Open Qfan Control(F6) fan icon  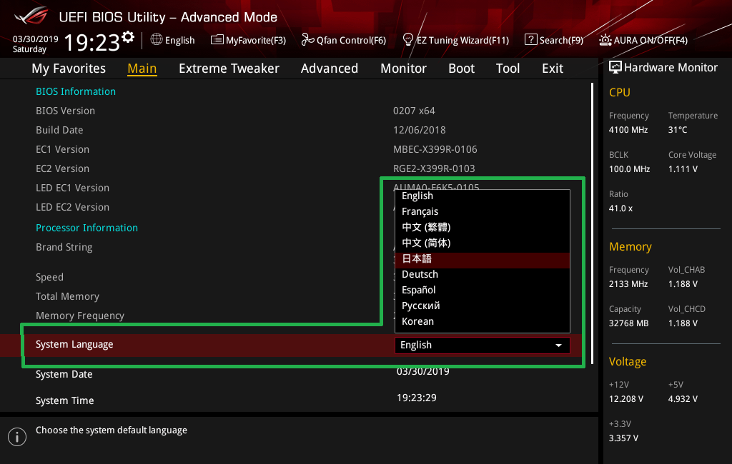coord(307,40)
